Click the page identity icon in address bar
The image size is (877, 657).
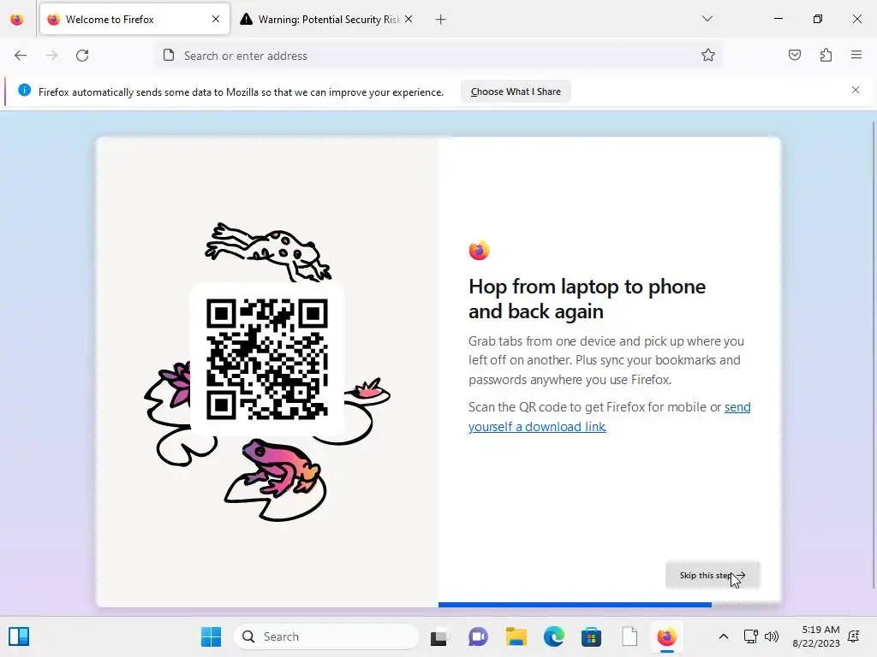point(169,55)
